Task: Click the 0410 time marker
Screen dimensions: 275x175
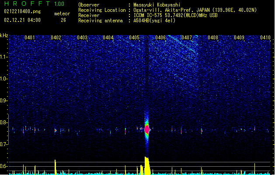Action: point(265,38)
